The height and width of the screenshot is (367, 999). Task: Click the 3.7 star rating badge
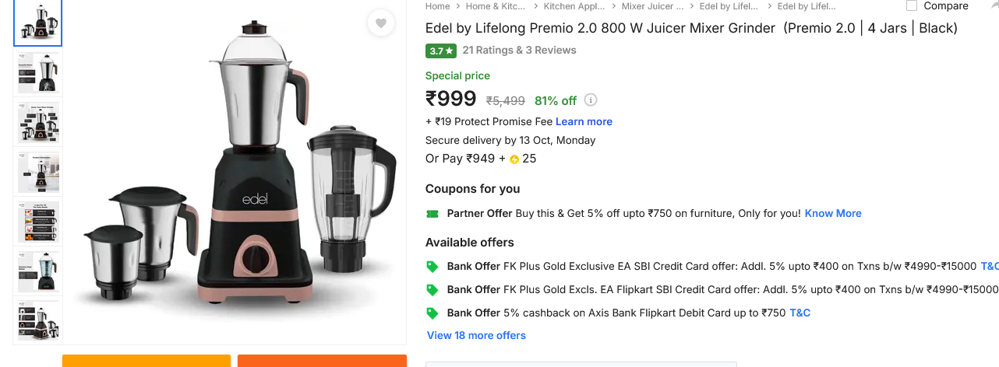[x=440, y=51]
